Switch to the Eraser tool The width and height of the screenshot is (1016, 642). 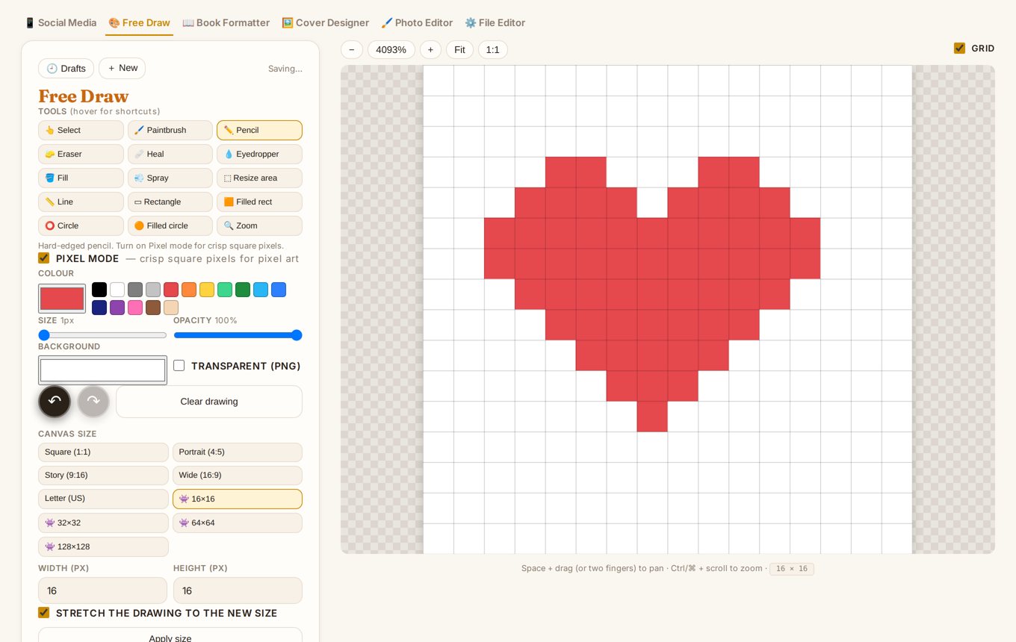[x=81, y=154]
